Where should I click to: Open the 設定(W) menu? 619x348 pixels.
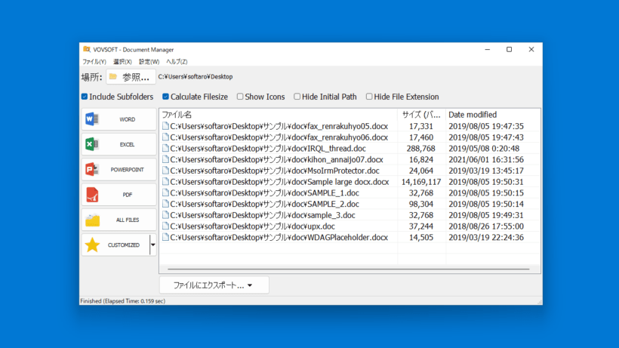149,62
